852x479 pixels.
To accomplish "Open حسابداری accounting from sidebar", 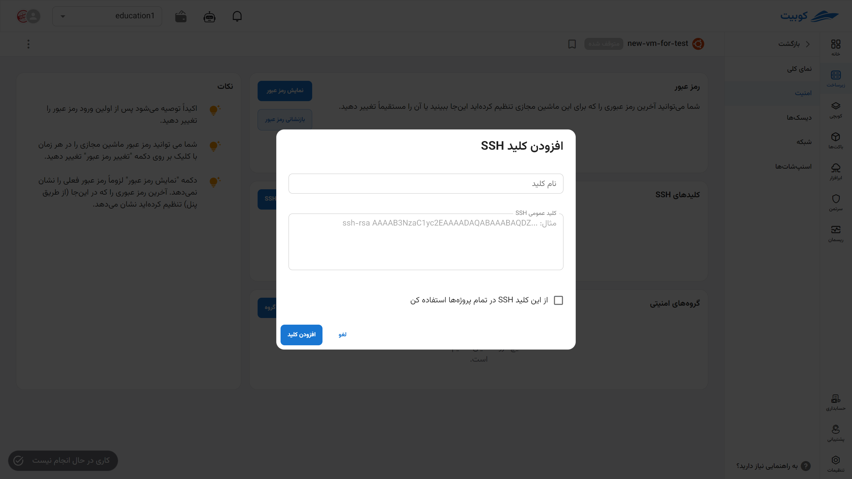I will pos(836,399).
